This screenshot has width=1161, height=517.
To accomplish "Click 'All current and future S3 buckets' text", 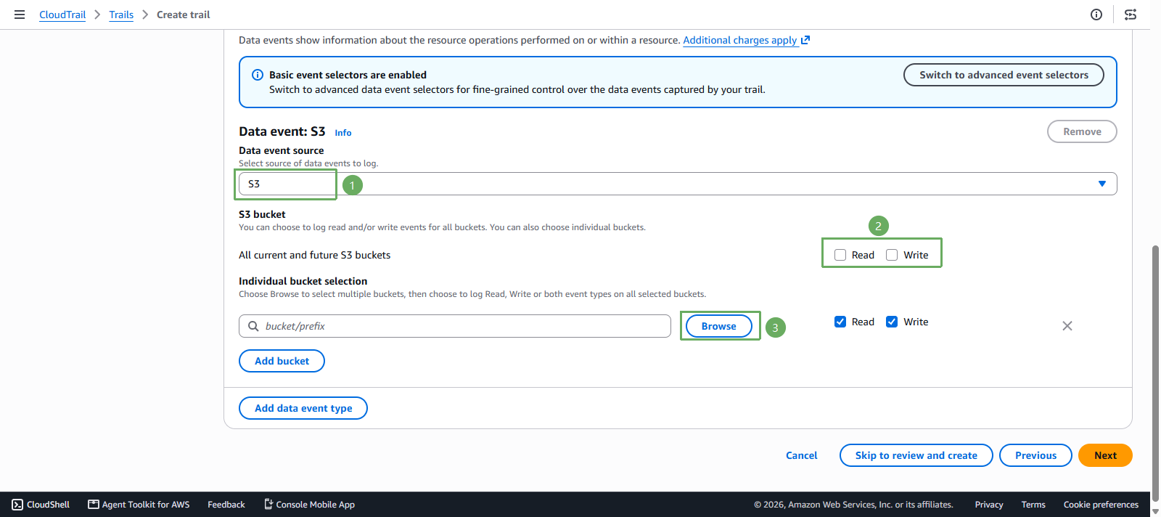I will (x=315, y=255).
